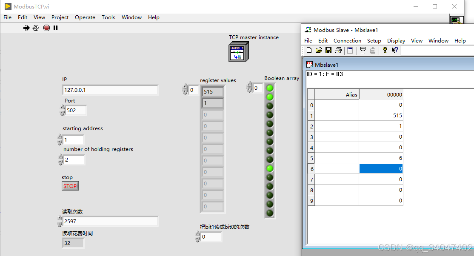
Task: Click the topmost green LED indicator
Action: (270, 88)
